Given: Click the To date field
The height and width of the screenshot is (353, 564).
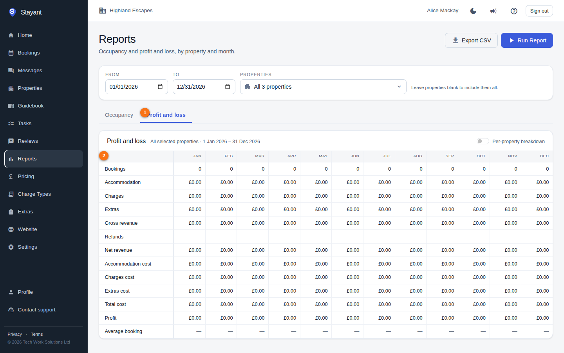Looking at the screenshot, I should pos(204,87).
